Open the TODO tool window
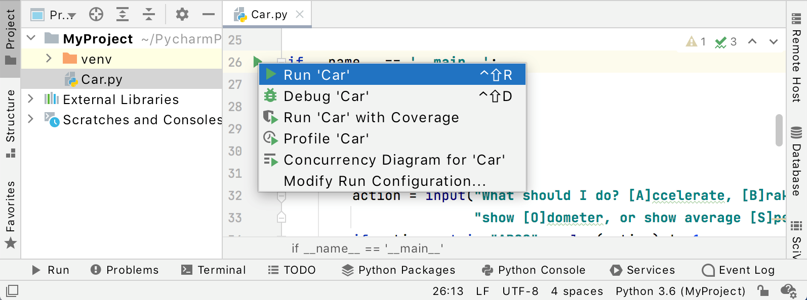Viewport: 807px width, 300px height. point(292,270)
